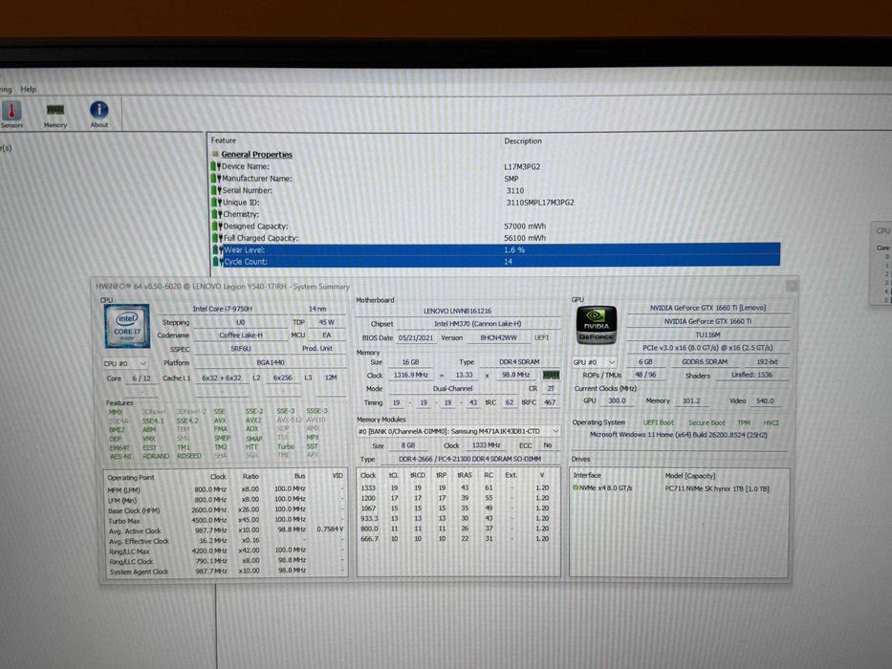Click the Unique ID 3110SMPL17M3PG2 value
This screenshot has width=892, height=669.
point(540,202)
